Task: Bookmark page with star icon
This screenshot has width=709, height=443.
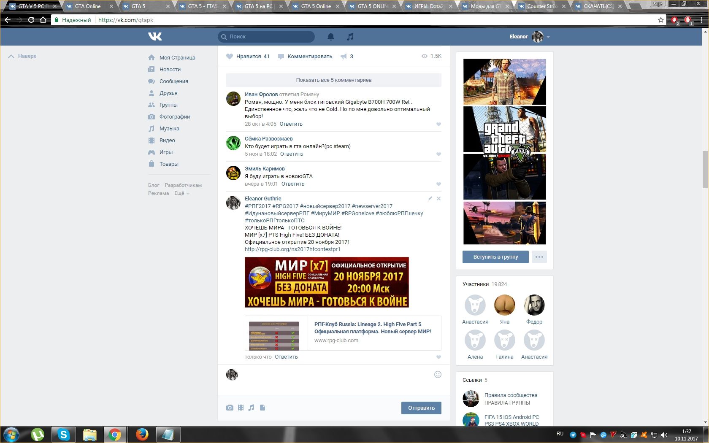Action: click(x=660, y=20)
